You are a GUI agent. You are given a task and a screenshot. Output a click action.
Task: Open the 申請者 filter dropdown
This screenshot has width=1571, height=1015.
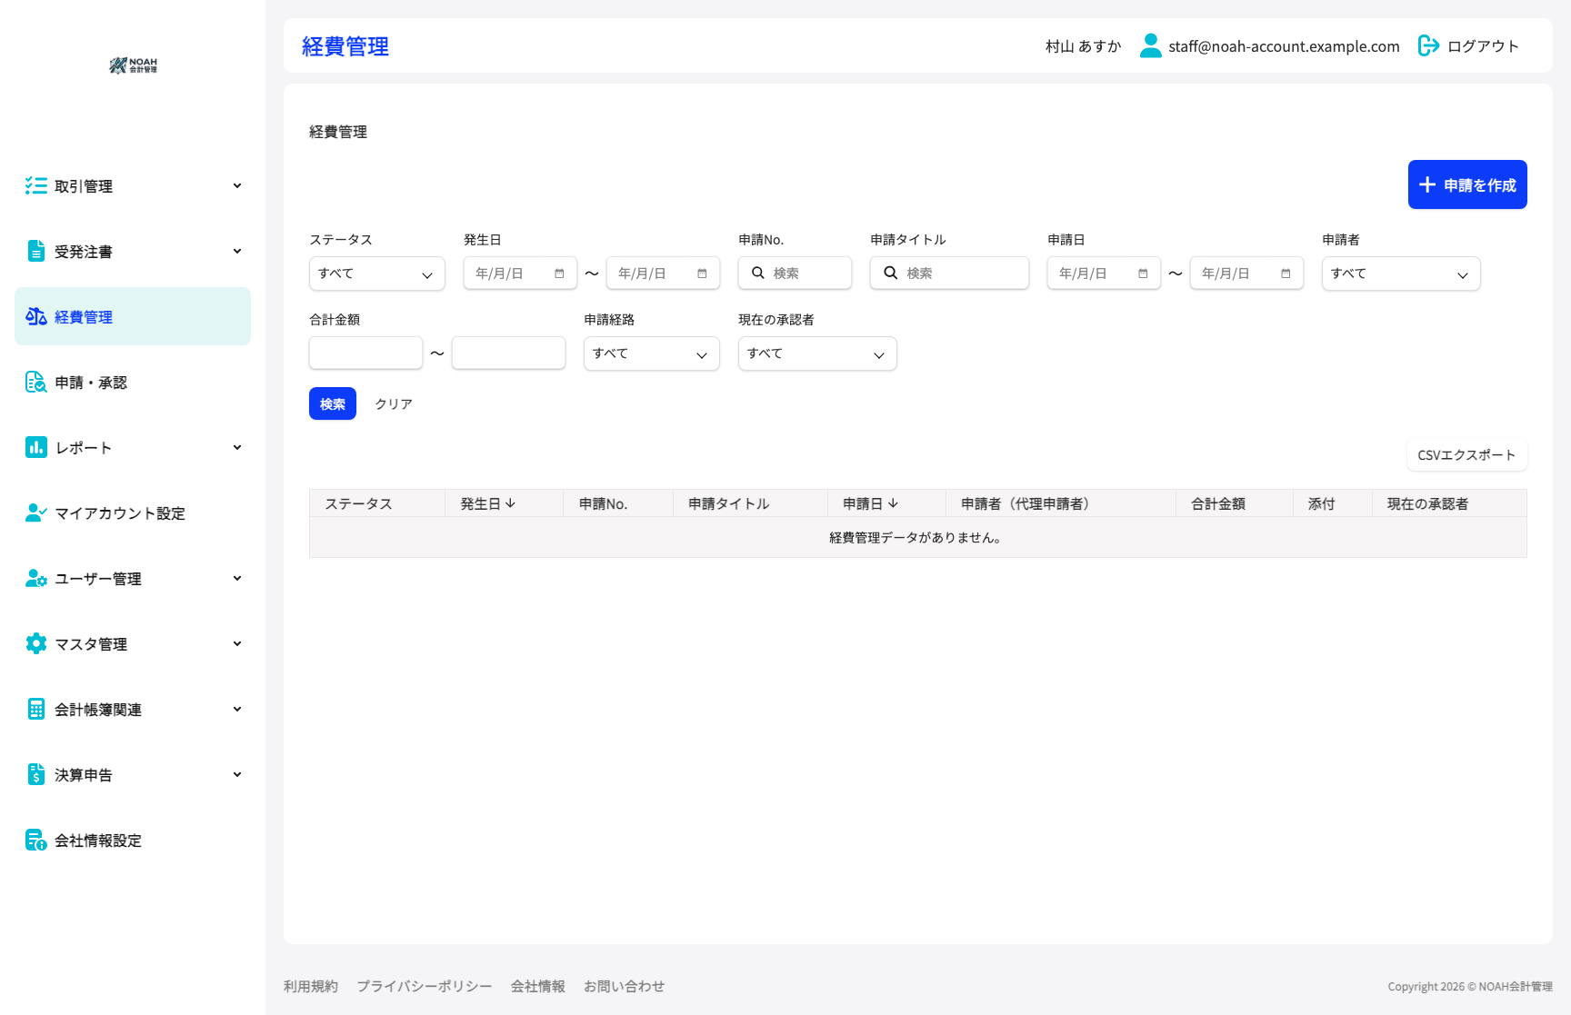(1401, 274)
